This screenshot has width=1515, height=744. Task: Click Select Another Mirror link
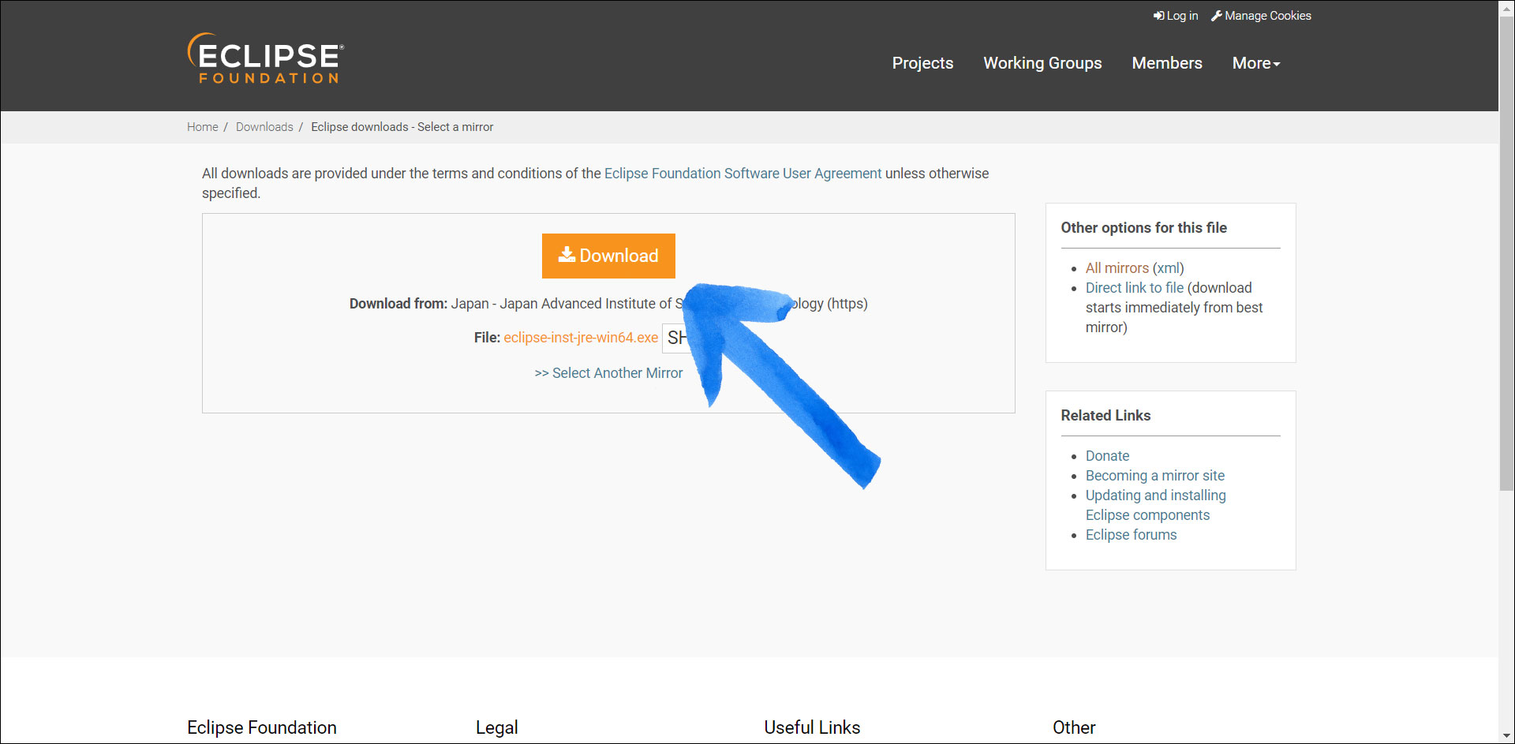[608, 373]
